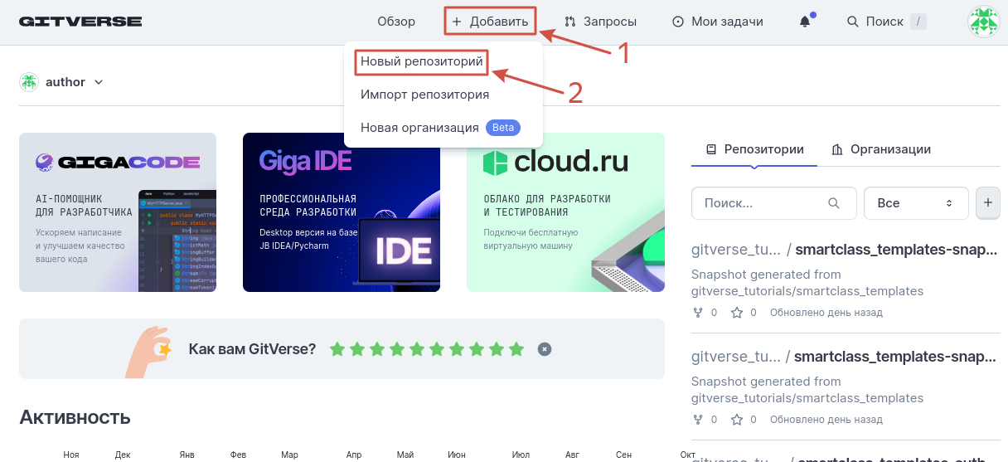This screenshot has height=462, width=1008.
Task: Click fork icon of second repository
Action: 697,420
